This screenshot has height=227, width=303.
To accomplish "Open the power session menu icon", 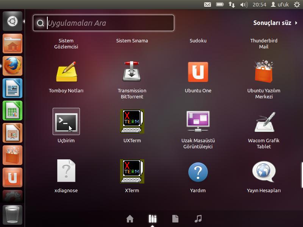I will pyautogui.click(x=297, y=5).
